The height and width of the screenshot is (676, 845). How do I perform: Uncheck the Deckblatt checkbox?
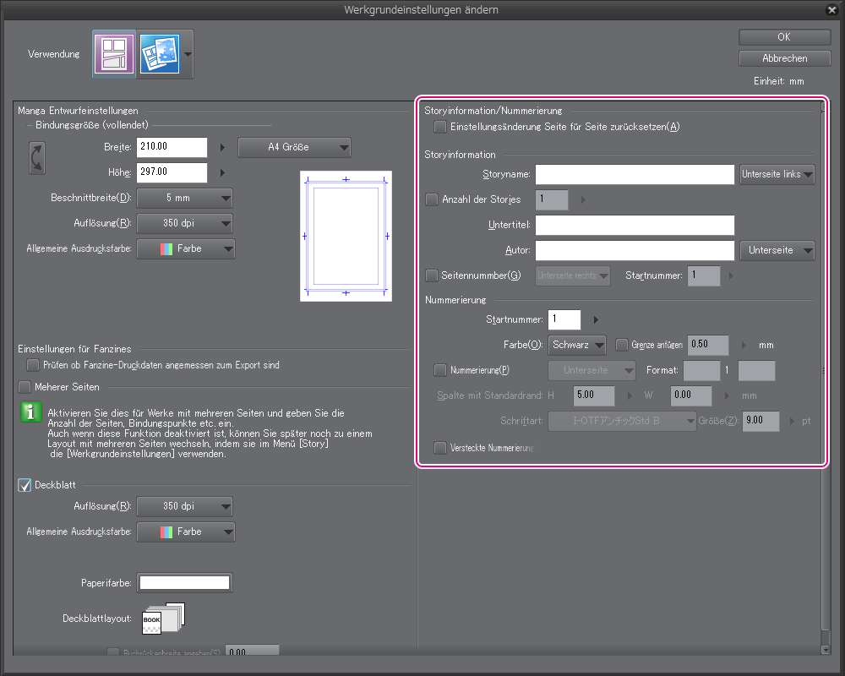coord(25,485)
